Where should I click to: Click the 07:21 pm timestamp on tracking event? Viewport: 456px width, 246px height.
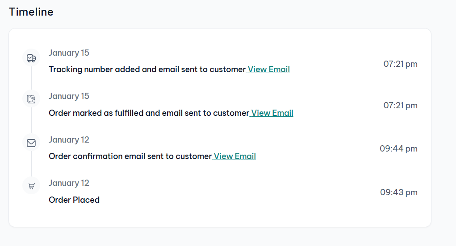pos(400,64)
